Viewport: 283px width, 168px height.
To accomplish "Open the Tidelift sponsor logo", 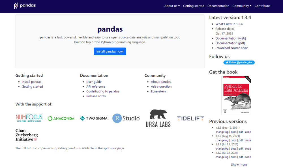I will (190, 119).
